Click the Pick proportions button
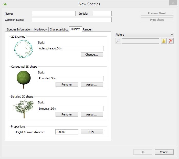Viewport: 179px width, 159px height. (92, 132)
